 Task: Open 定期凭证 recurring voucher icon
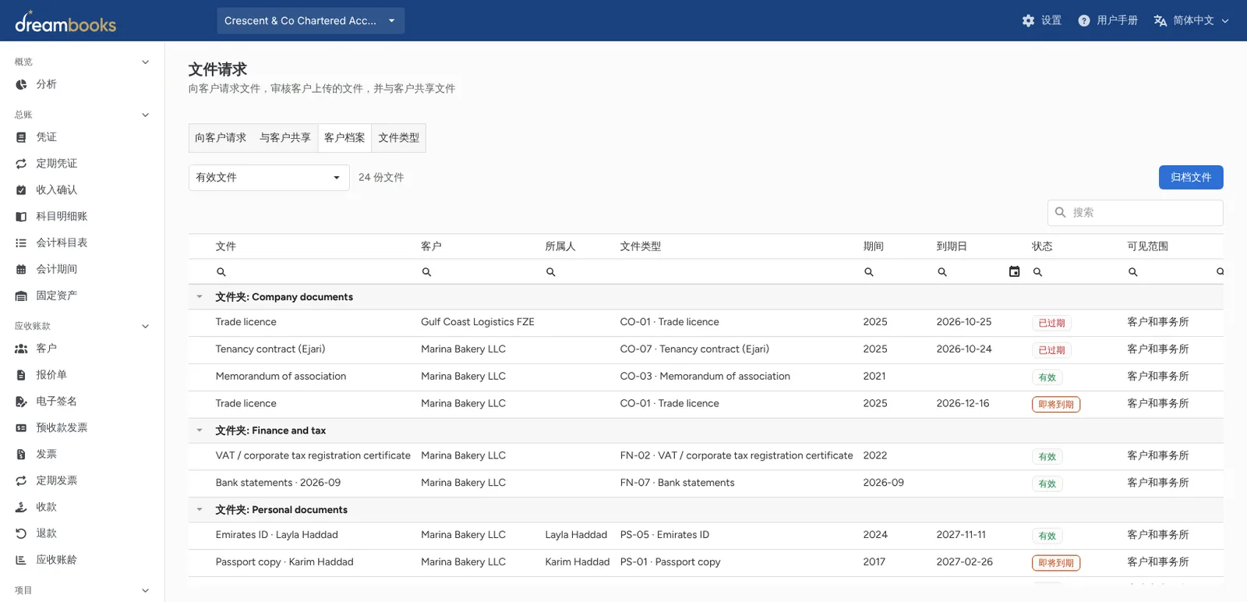(x=21, y=164)
